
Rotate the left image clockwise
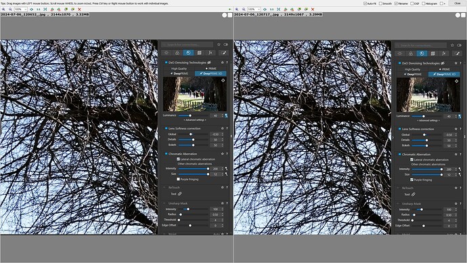pyautogui.click(x=59, y=9)
